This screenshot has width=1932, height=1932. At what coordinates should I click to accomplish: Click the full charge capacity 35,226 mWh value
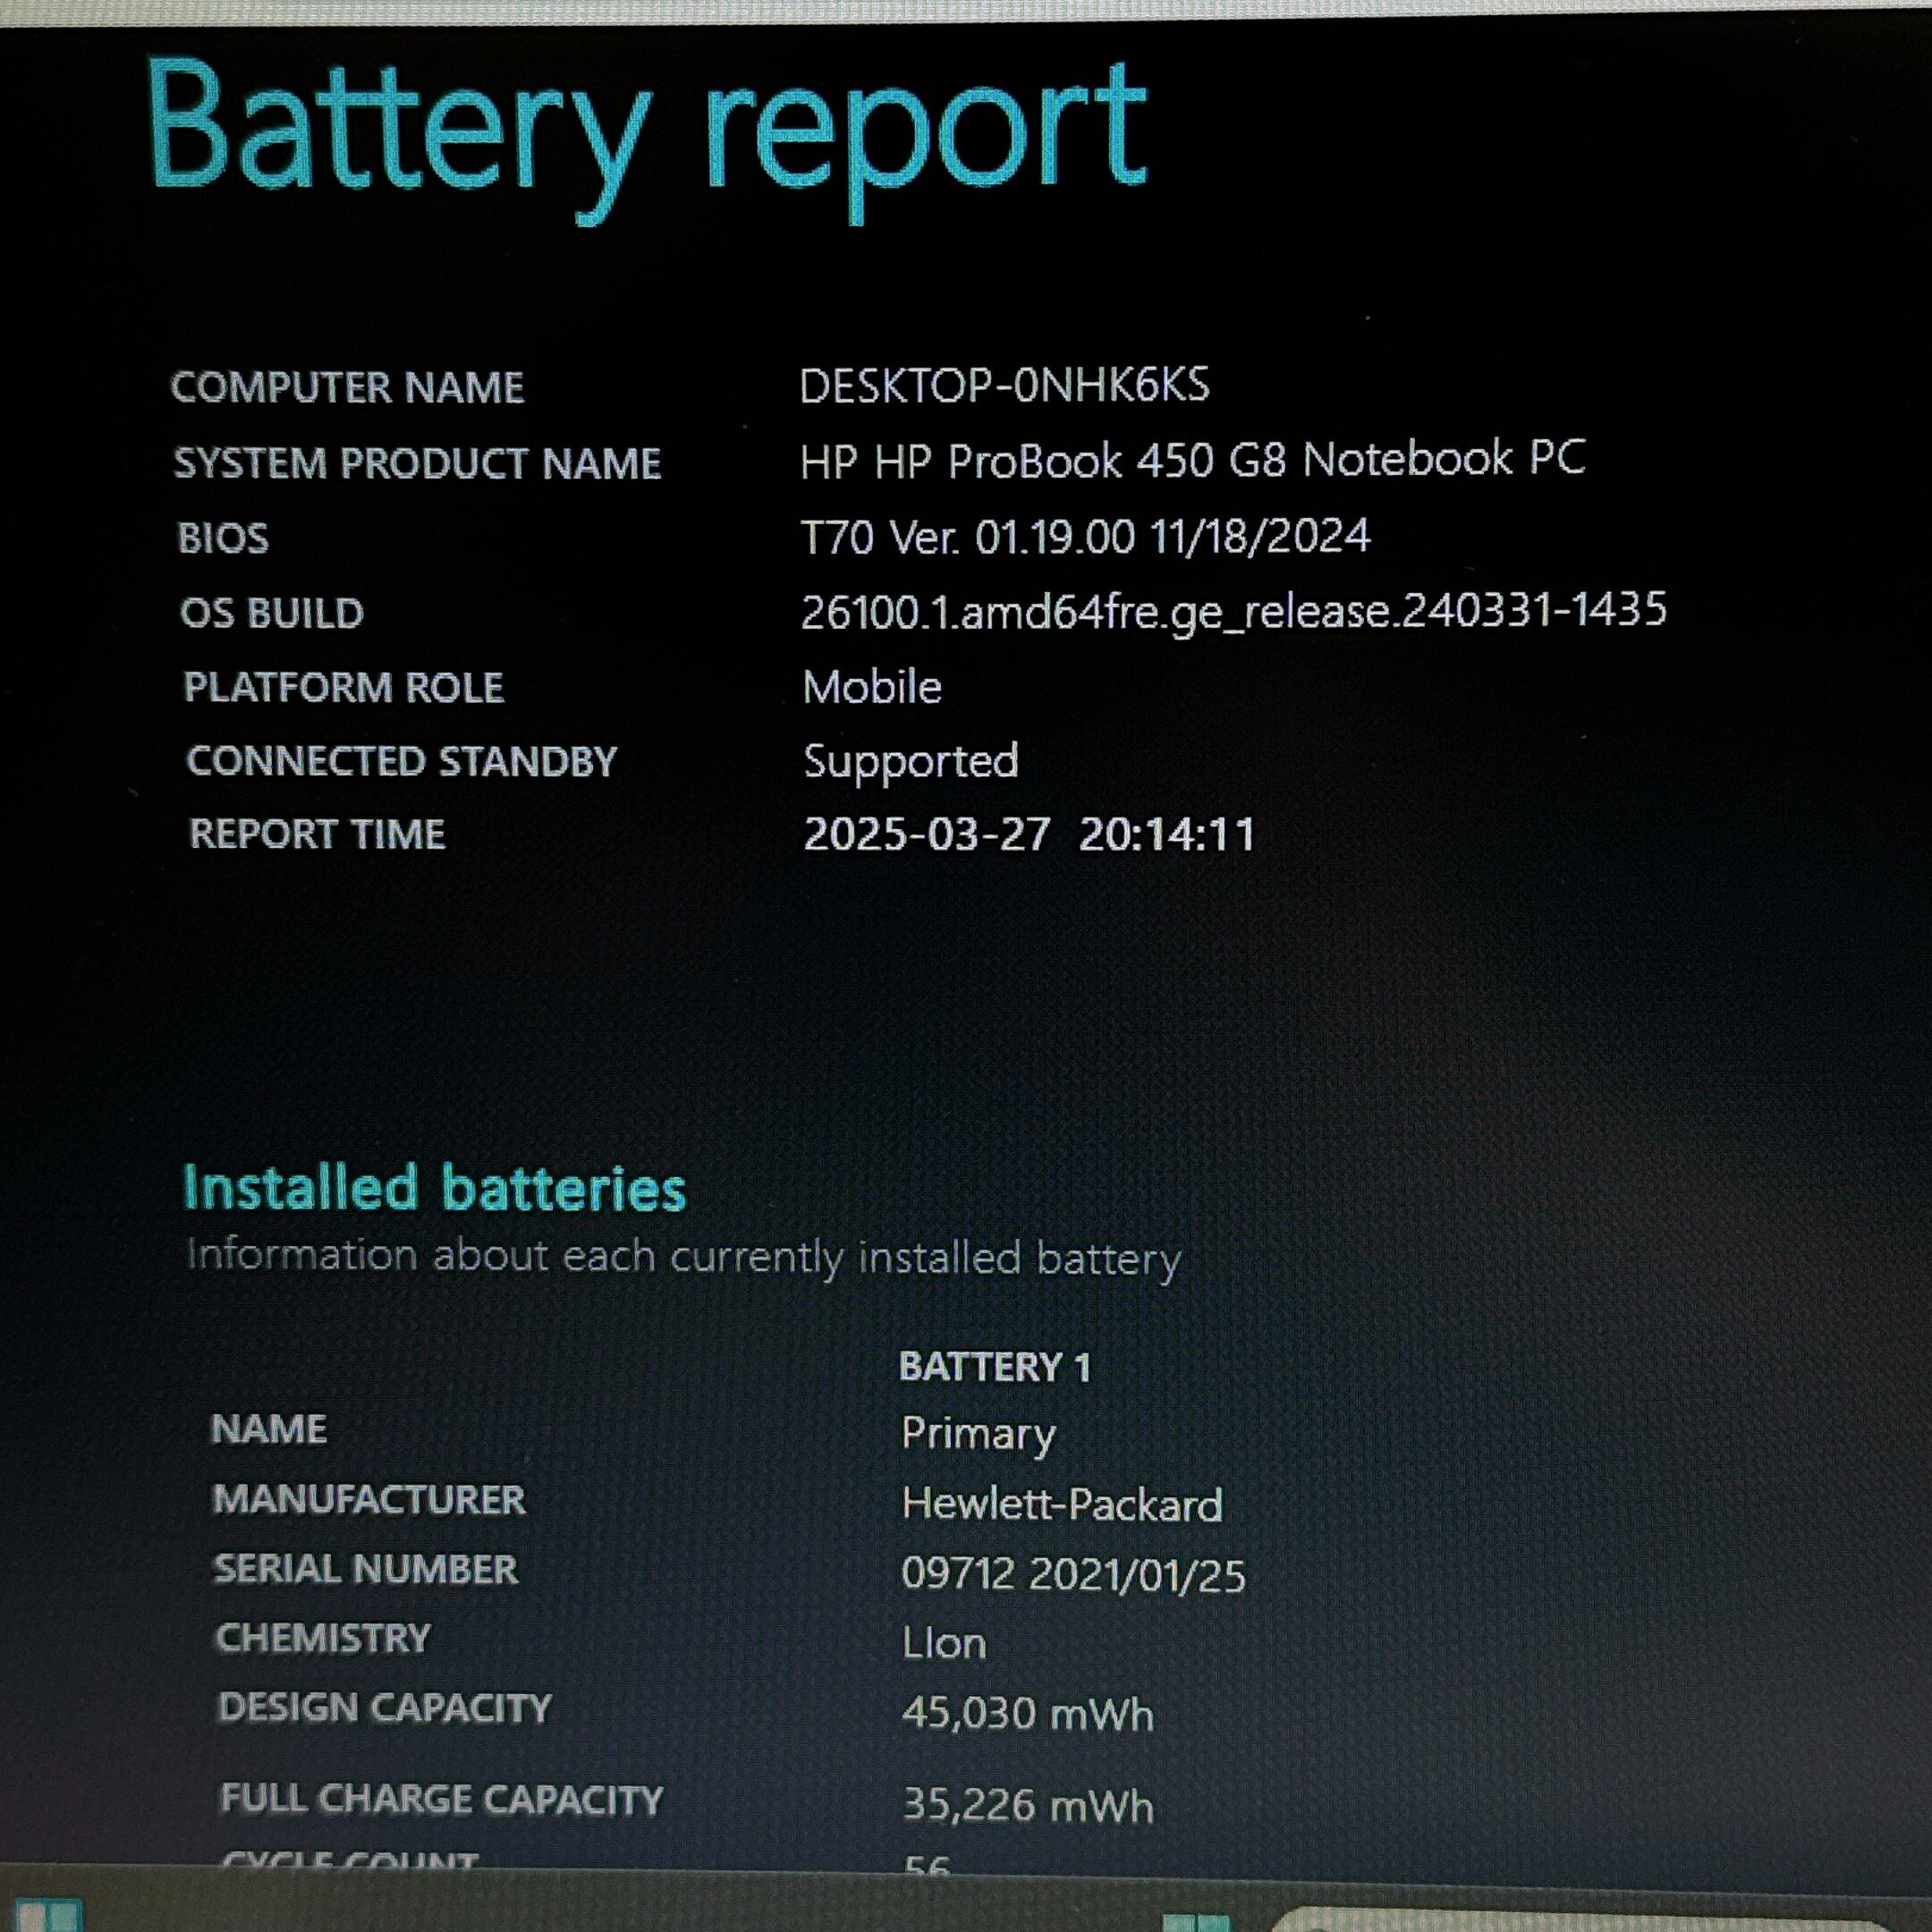[x=1027, y=1806]
